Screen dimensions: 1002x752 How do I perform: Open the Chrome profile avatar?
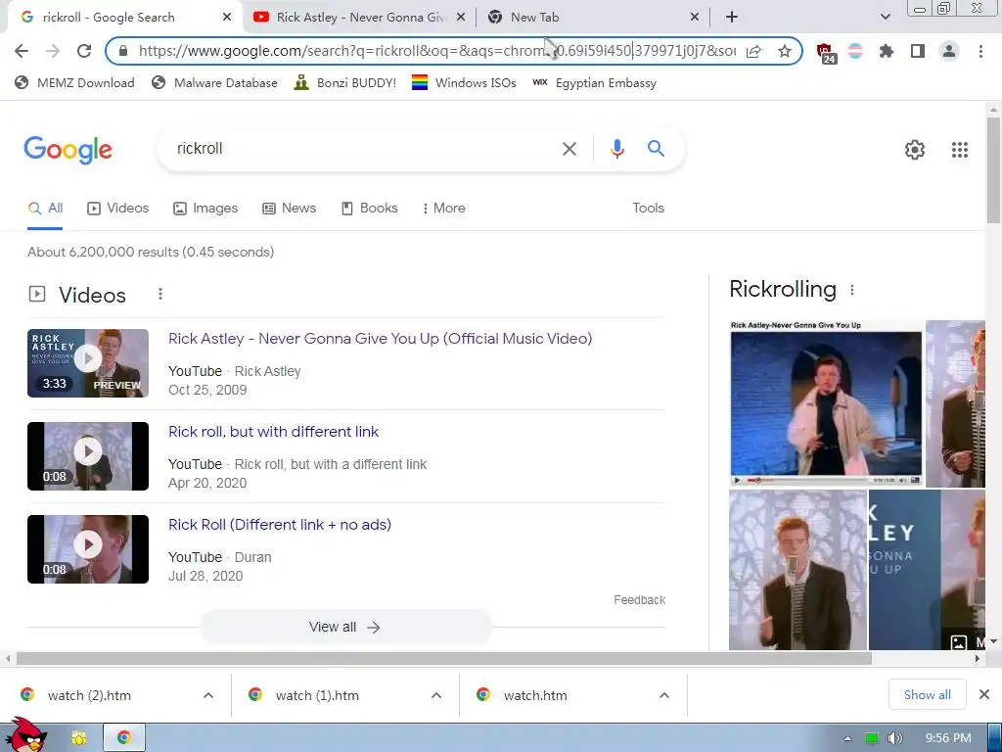(949, 51)
